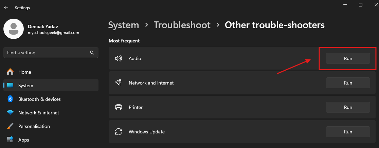
Task: Click the user profile avatar picture
Action: tap(13, 29)
